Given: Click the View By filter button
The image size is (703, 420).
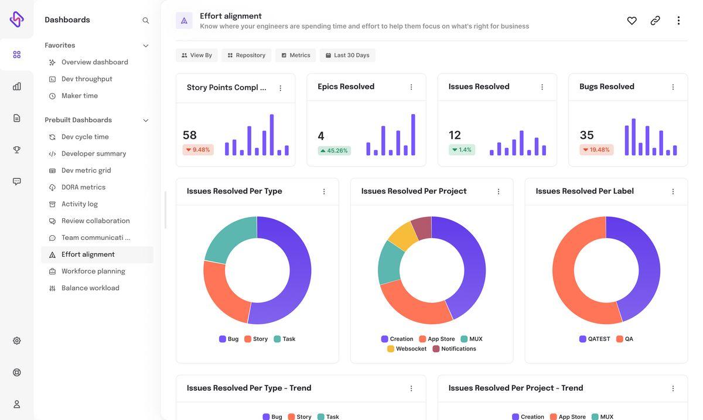Looking at the screenshot, I should (196, 56).
